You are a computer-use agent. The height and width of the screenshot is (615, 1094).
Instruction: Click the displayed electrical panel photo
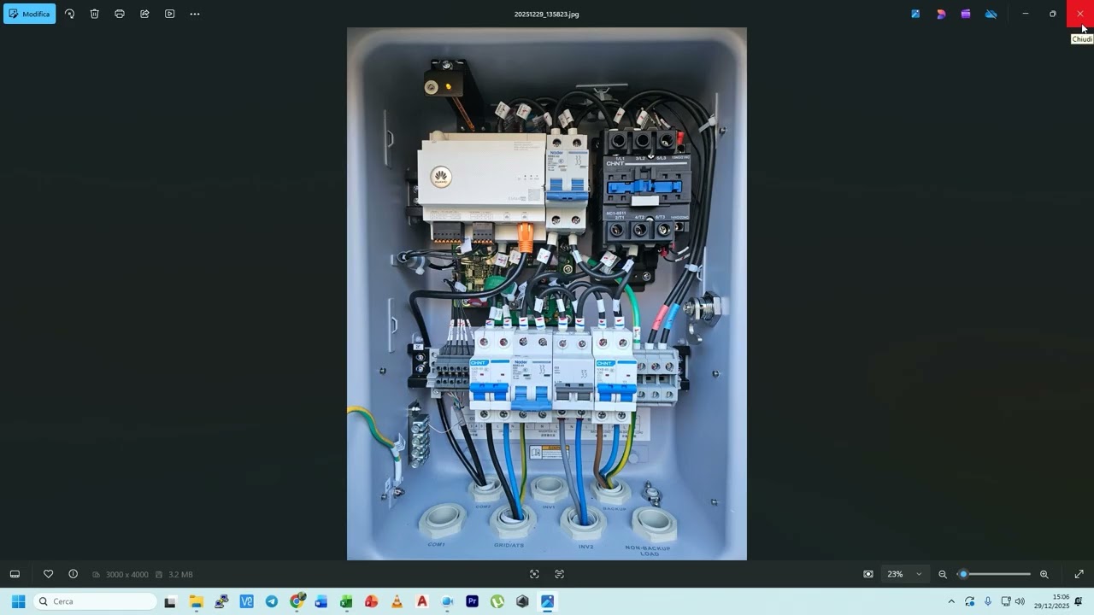[547, 294]
